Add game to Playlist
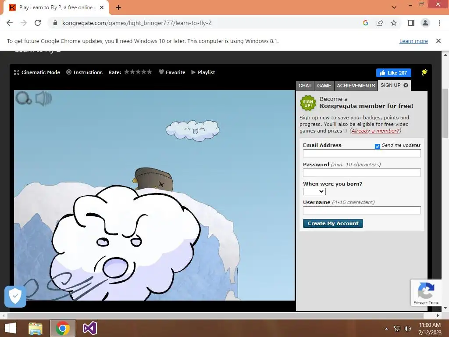The image size is (449, 337). pyautogui.click(x=203, y=72)
